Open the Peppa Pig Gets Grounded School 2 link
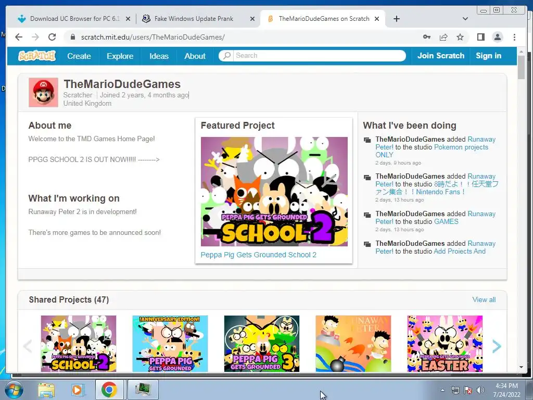This screenshot has width=533, height=400. pos(258,255)
